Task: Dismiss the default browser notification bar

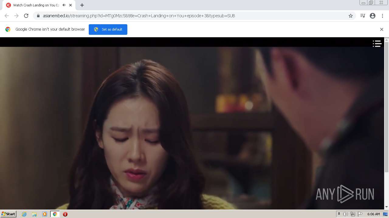Action: 382,29
